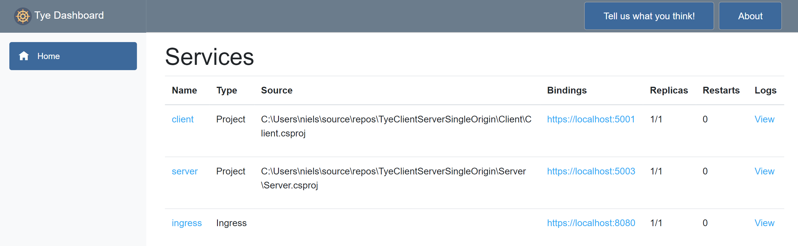Click the Services page heading
This screenshot has height=246, width=798.
pos(209,57)
